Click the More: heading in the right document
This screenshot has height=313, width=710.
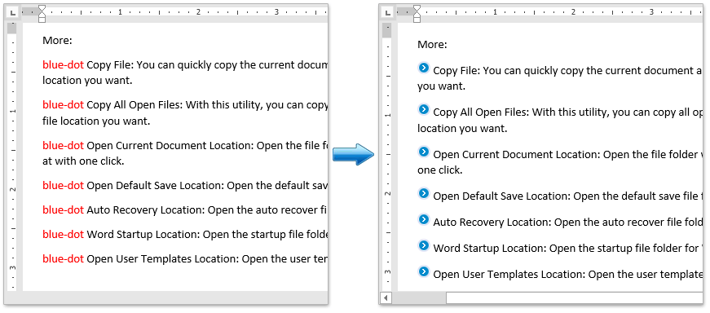(x=432, y=44)
